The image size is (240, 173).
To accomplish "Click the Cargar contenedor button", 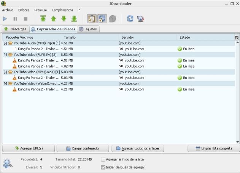I will click(83, 148).
